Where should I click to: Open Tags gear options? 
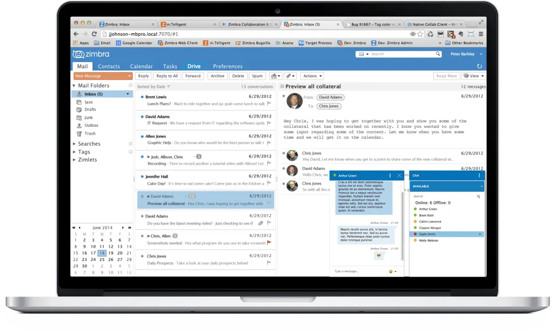130,152
